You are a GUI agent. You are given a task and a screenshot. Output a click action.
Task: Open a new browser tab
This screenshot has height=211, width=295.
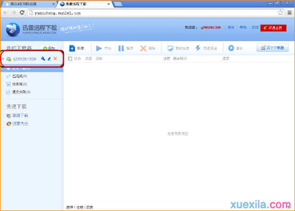pyautogui.click(x=118, y=4)
